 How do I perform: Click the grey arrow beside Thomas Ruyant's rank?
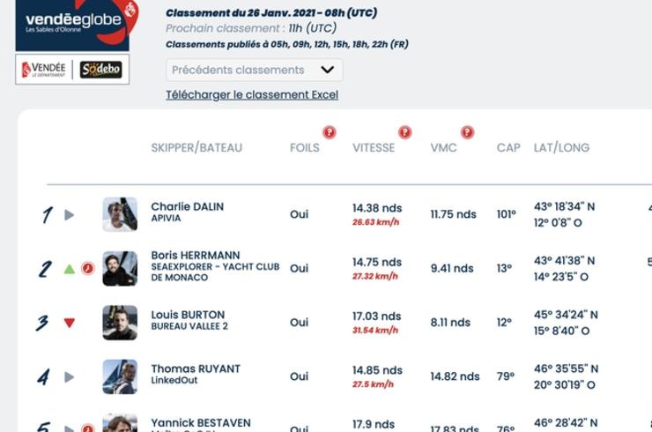point(70,377)
